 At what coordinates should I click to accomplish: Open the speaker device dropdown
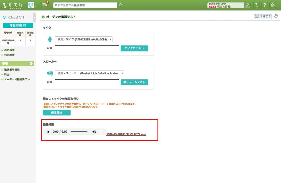coord(90,73)
